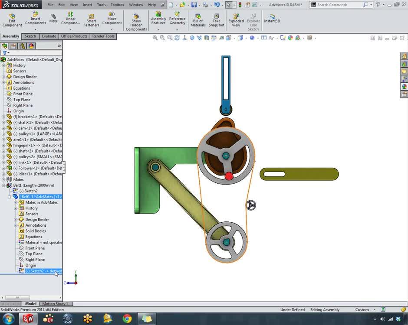Click the Mate tool in the ribbon
This screenshot has height=325, width=408.
click(53, 18)
